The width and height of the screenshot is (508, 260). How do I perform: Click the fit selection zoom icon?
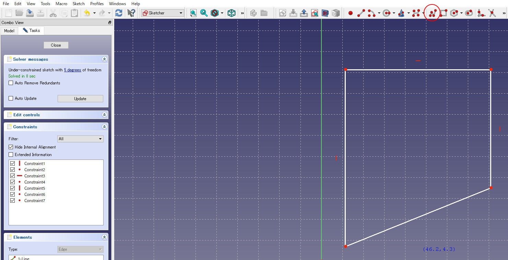click(204, 13)
